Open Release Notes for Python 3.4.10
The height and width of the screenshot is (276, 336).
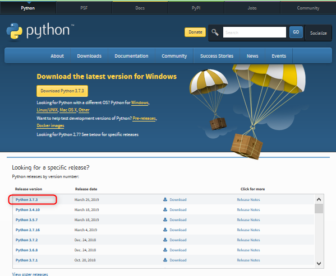[x=248, y=209]
